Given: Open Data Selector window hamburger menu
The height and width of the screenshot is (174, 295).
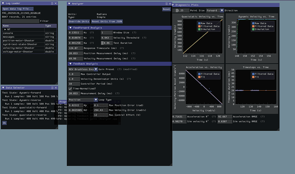Looking at the screenshot, I should 52,88.
